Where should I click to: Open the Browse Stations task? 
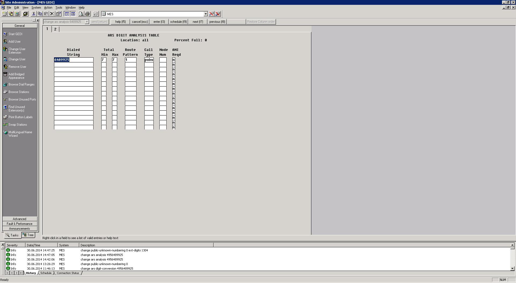(x=19, y=92)
